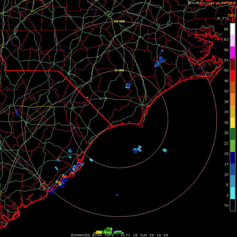Click the cyan legend swatch
Screen dimensions: 237x237
[233, 193]
